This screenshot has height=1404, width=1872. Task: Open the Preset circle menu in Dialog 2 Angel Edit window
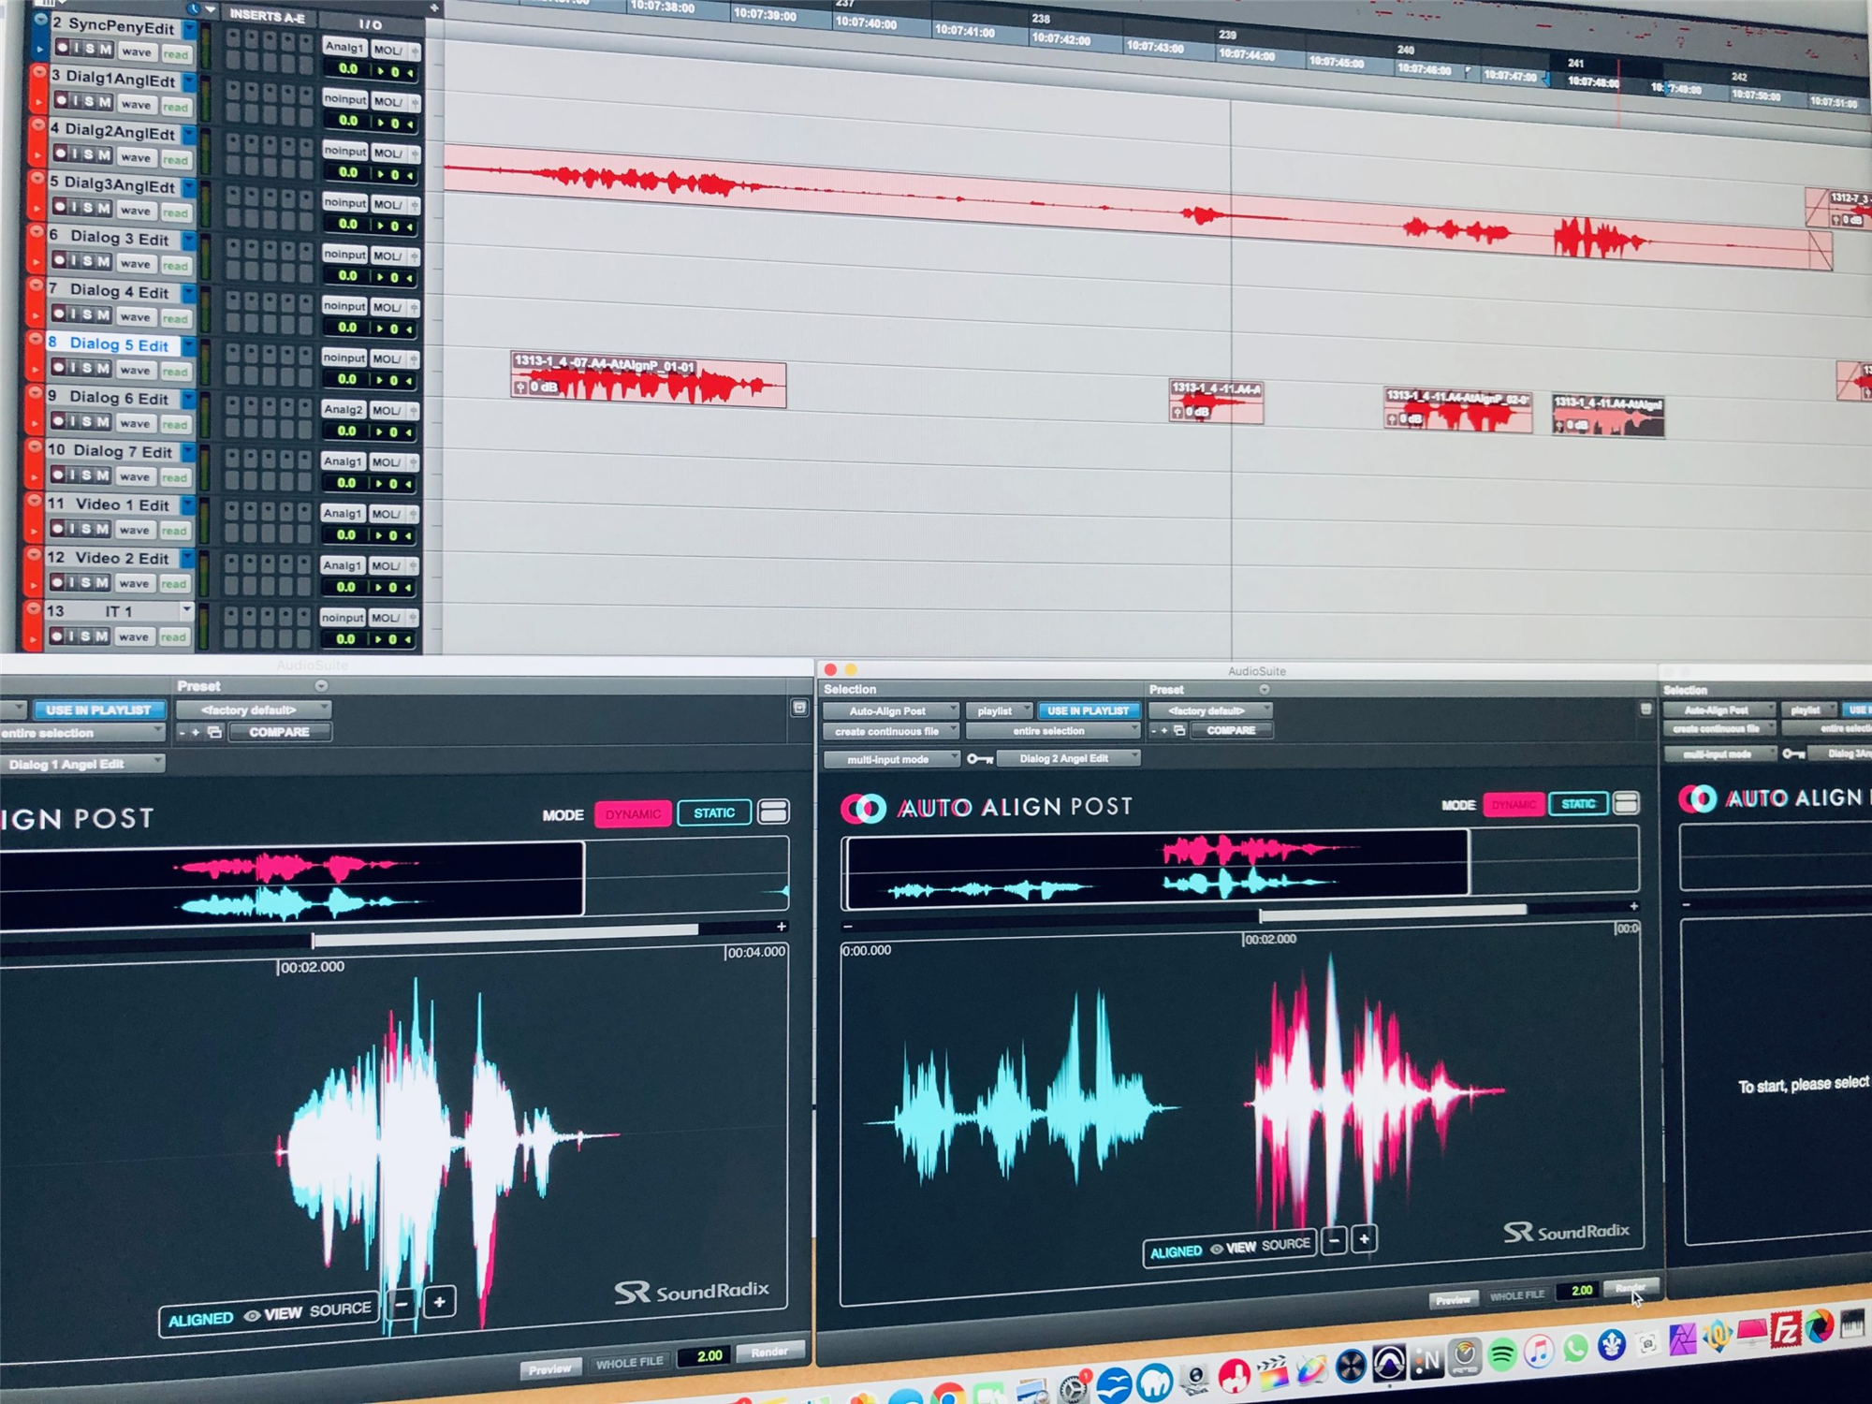tap(1265, 690)
